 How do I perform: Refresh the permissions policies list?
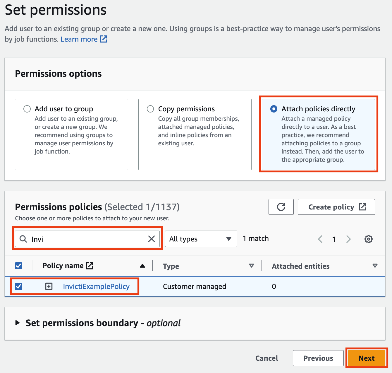click(281, 207)
